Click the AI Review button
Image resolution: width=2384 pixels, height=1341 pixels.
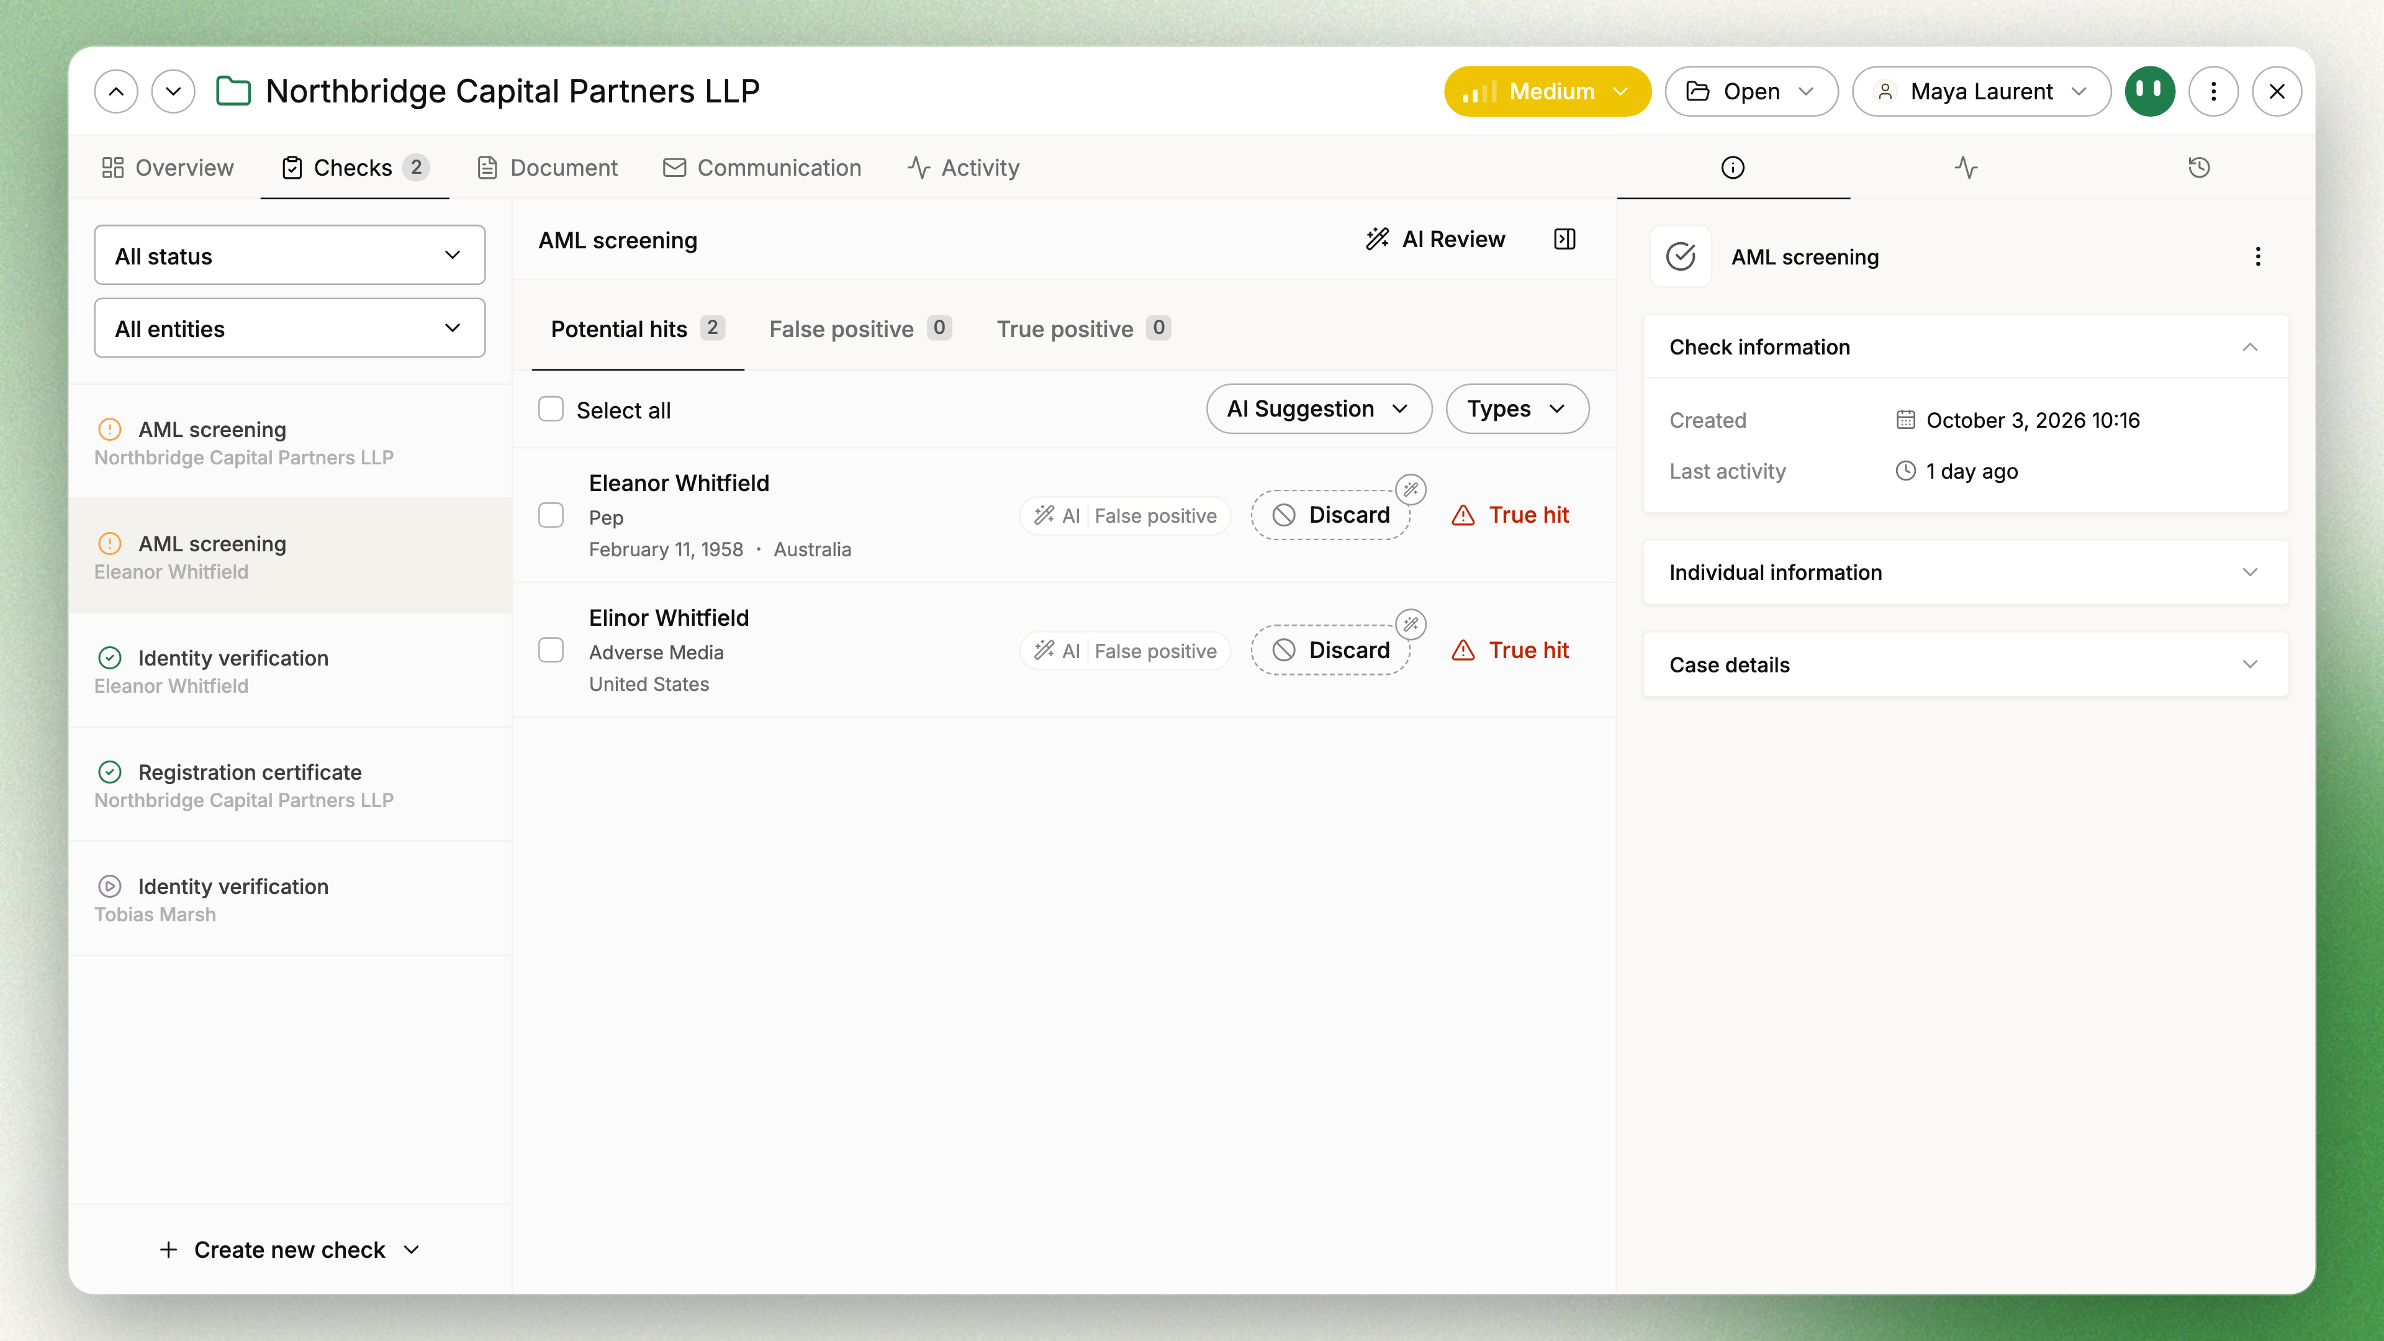click(x=1435, y=240)
